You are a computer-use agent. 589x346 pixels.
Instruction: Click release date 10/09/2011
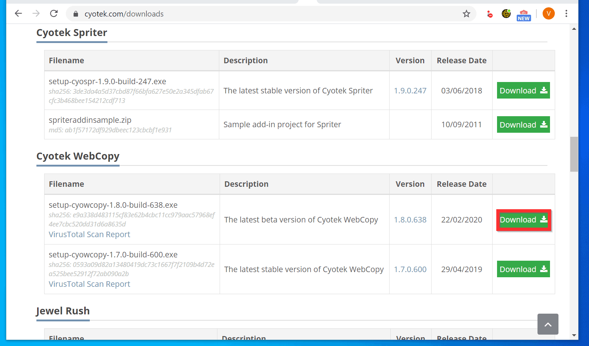pos(462,125)
